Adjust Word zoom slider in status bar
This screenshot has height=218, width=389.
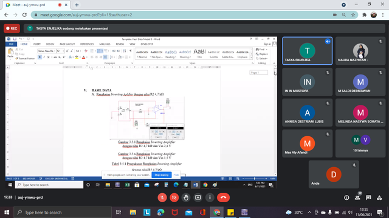[x=255, y=179]
